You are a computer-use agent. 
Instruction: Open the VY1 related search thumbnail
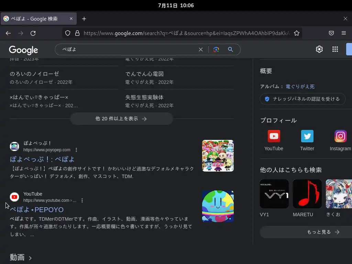(274, 194)
